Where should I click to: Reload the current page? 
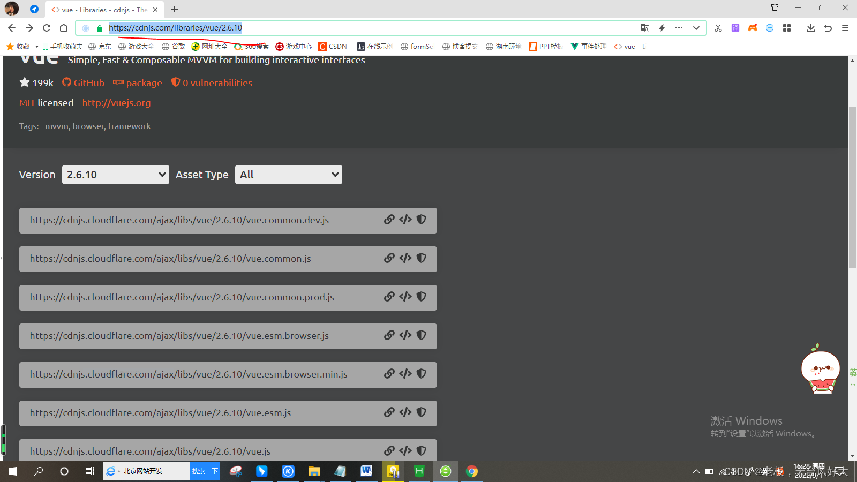[x=47, y=28]
